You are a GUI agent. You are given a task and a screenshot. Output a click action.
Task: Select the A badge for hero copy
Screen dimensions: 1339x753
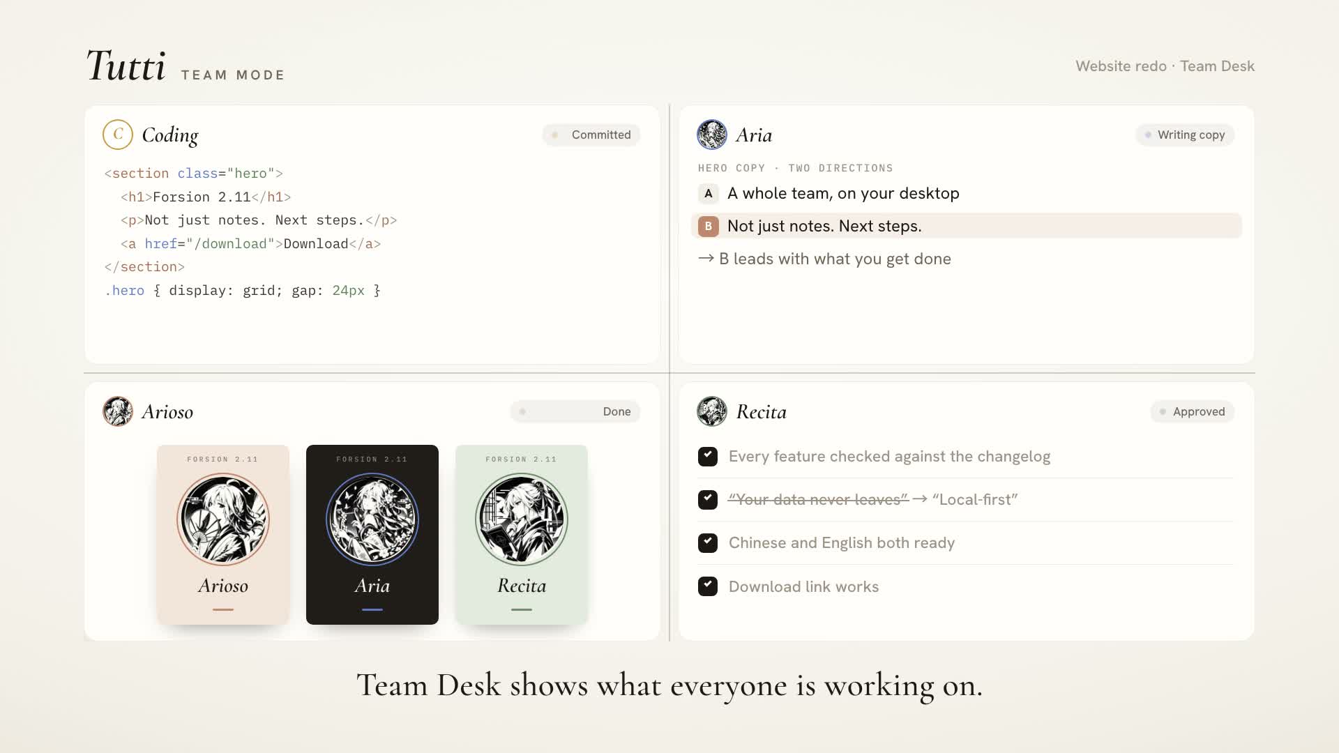pyautogui.click(x=708, y=193)
